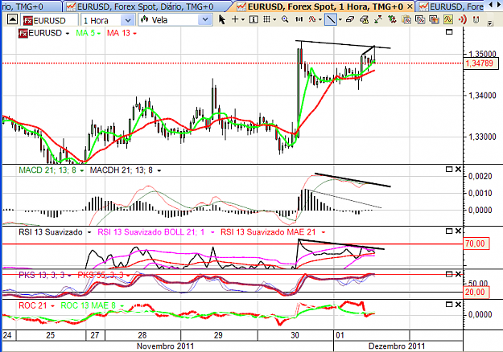Click the yellow oscillator chart icon
Image resolution: width=503 pixels, height=352 pixels.
tap(448, 20)
